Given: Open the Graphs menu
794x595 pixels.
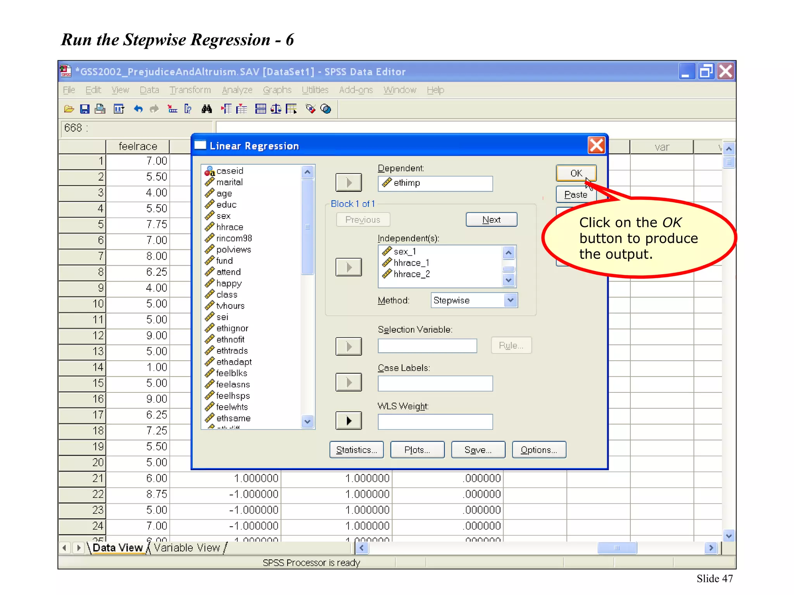Looking at the screenshot, I should (277, 90).
